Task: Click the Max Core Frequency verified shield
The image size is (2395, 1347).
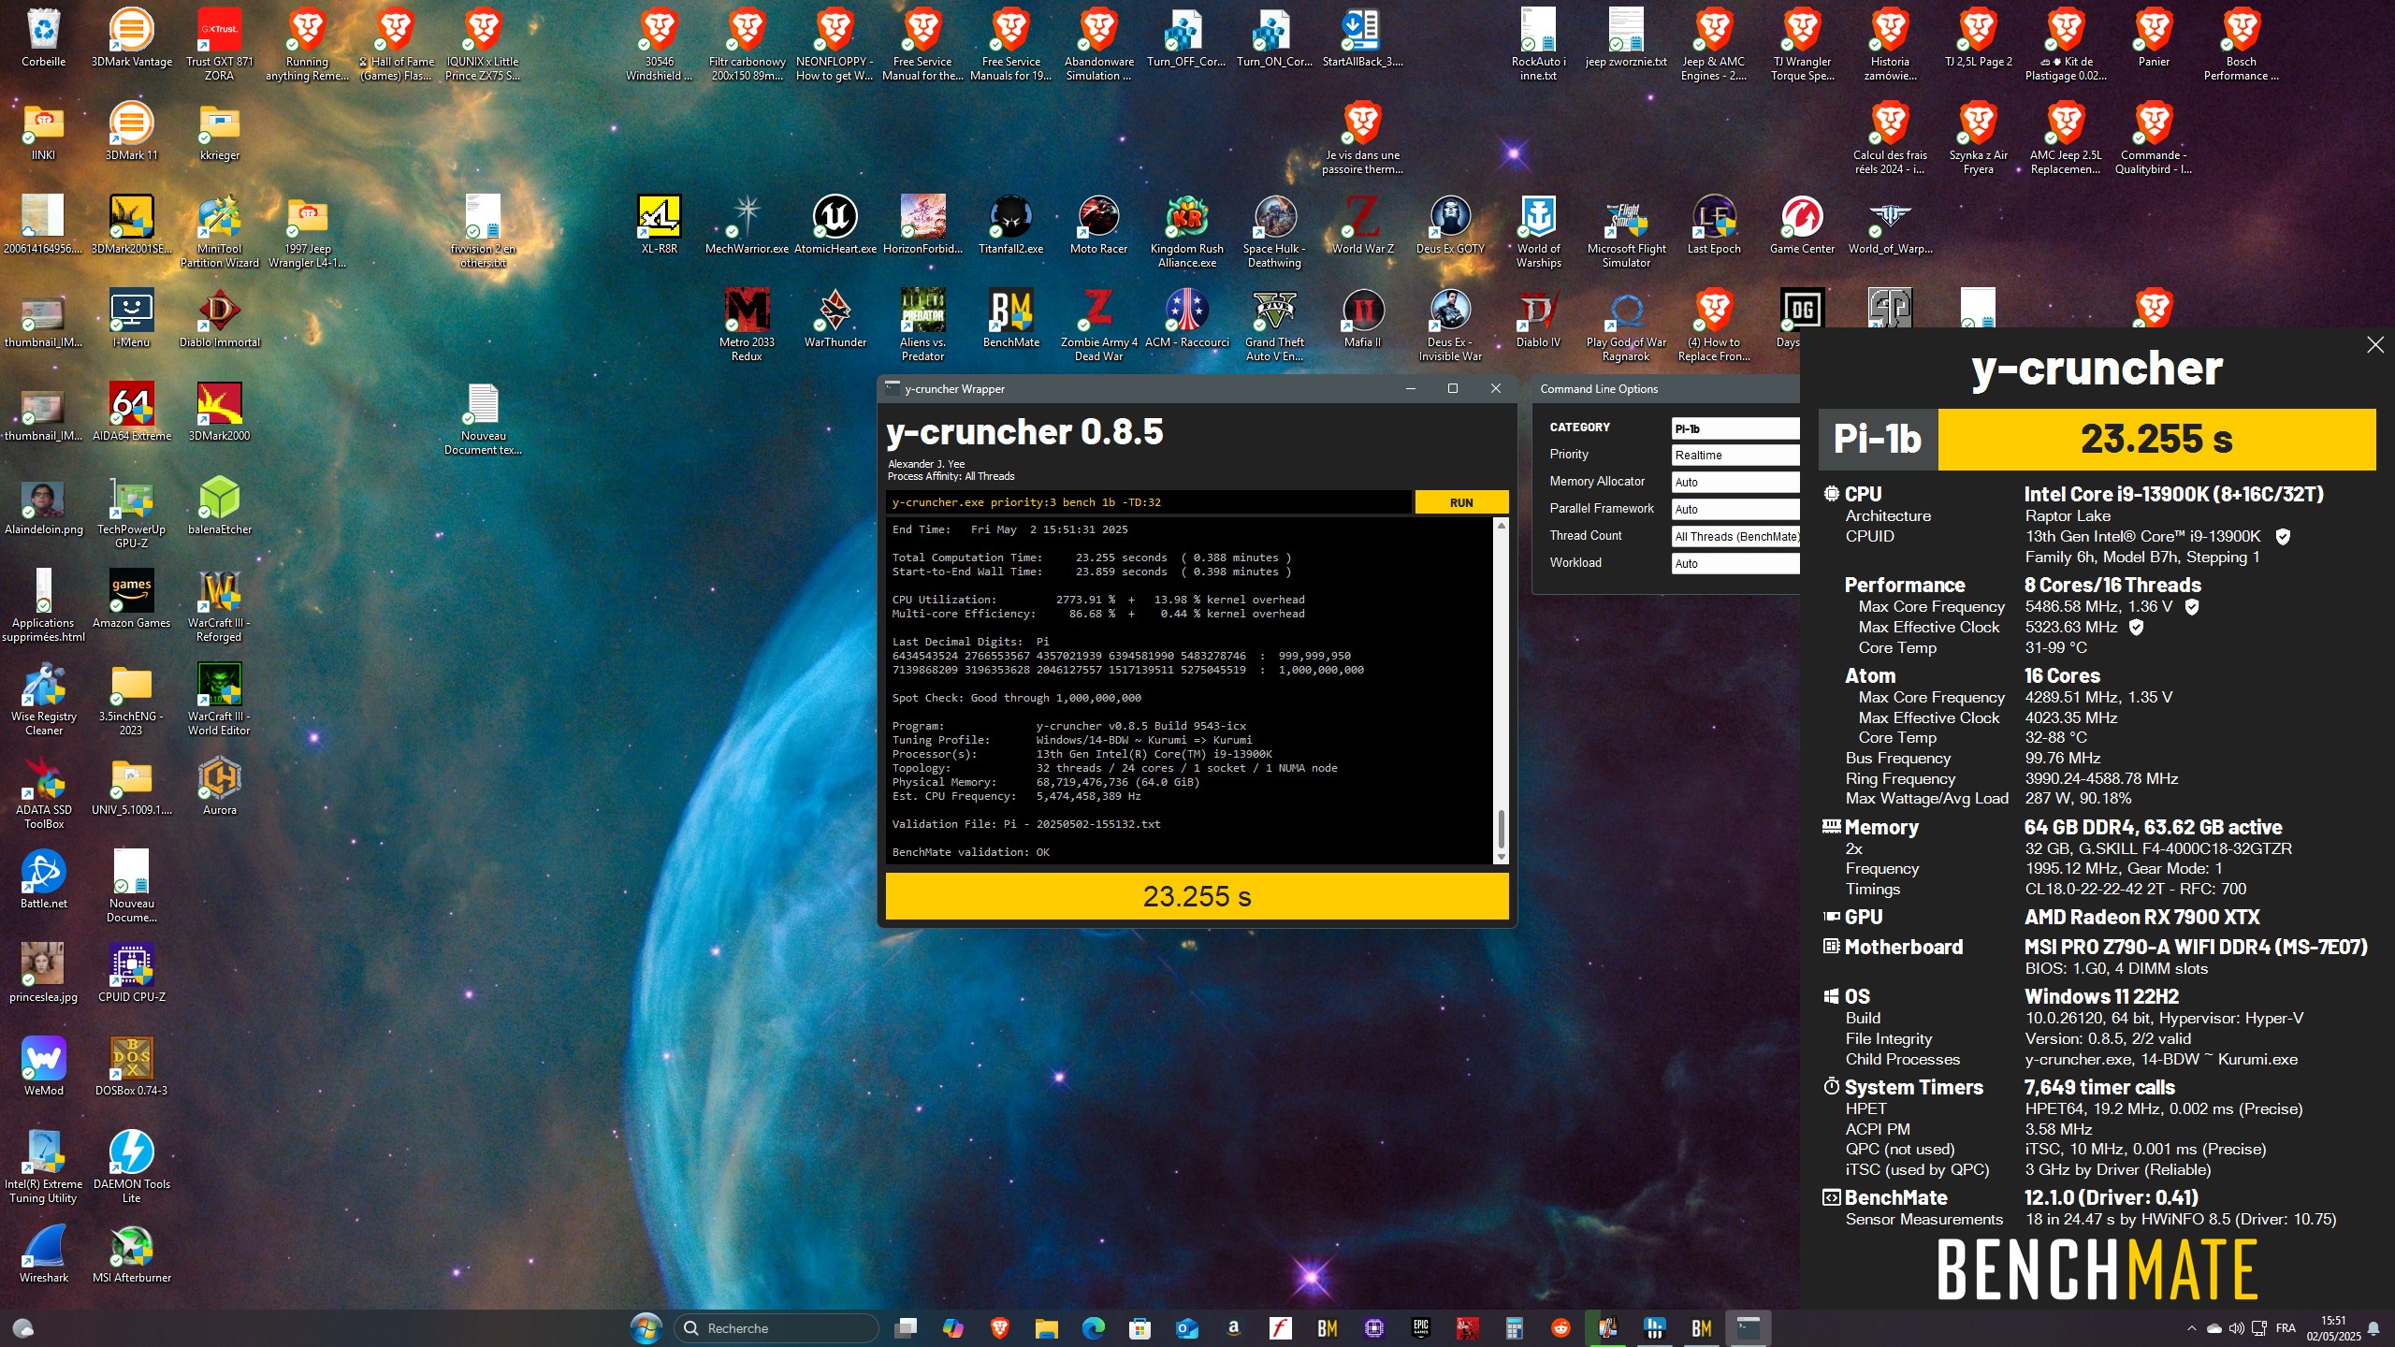Action: tap(2191, 607)
